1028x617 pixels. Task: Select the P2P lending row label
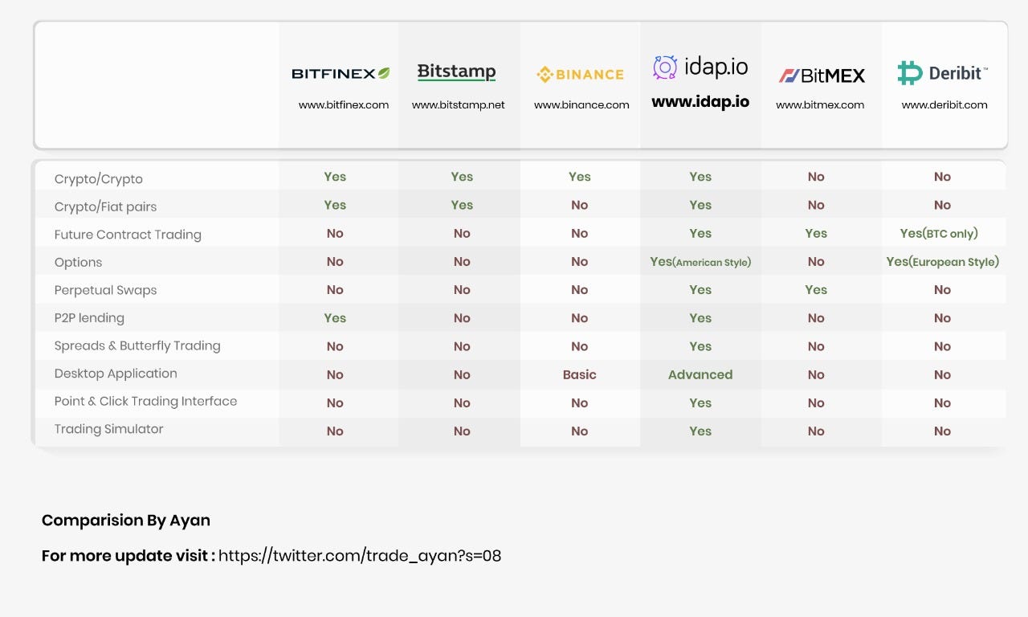pos(89,318)
